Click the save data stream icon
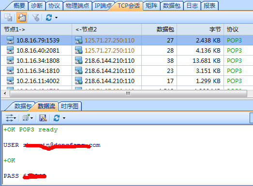This screenshot has height=186, width=253. (x=43, y=118)
